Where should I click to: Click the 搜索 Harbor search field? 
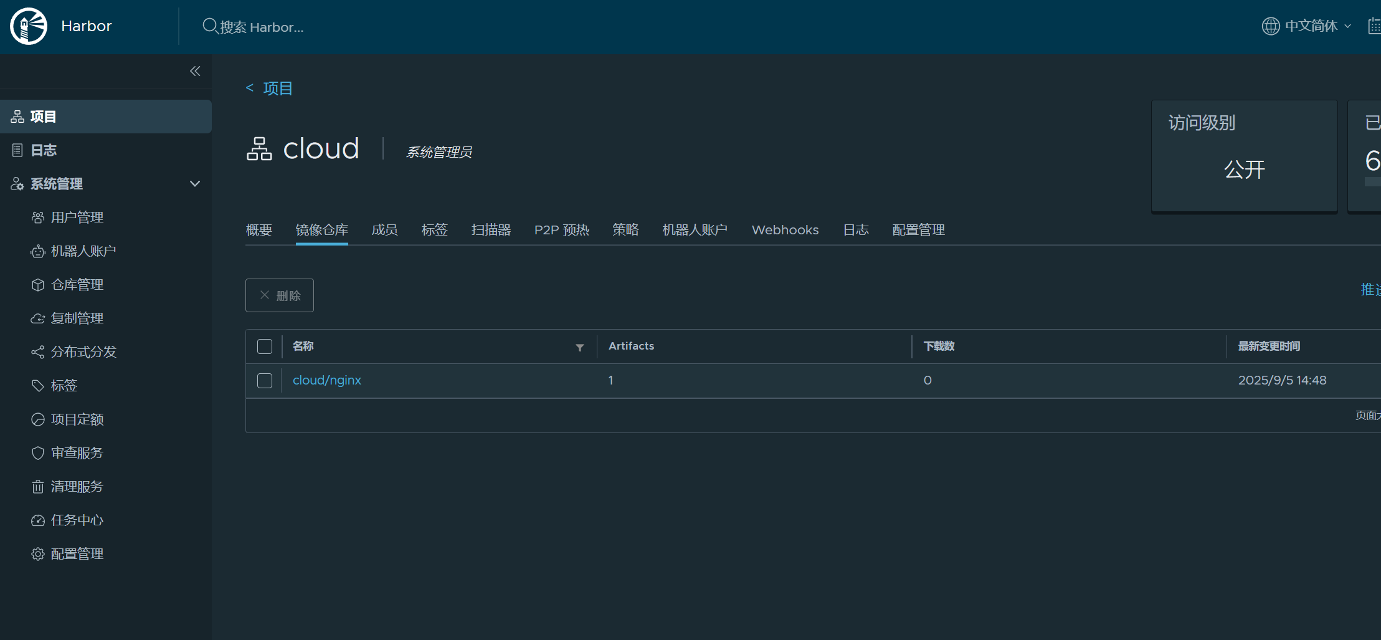tap(262, 27)
